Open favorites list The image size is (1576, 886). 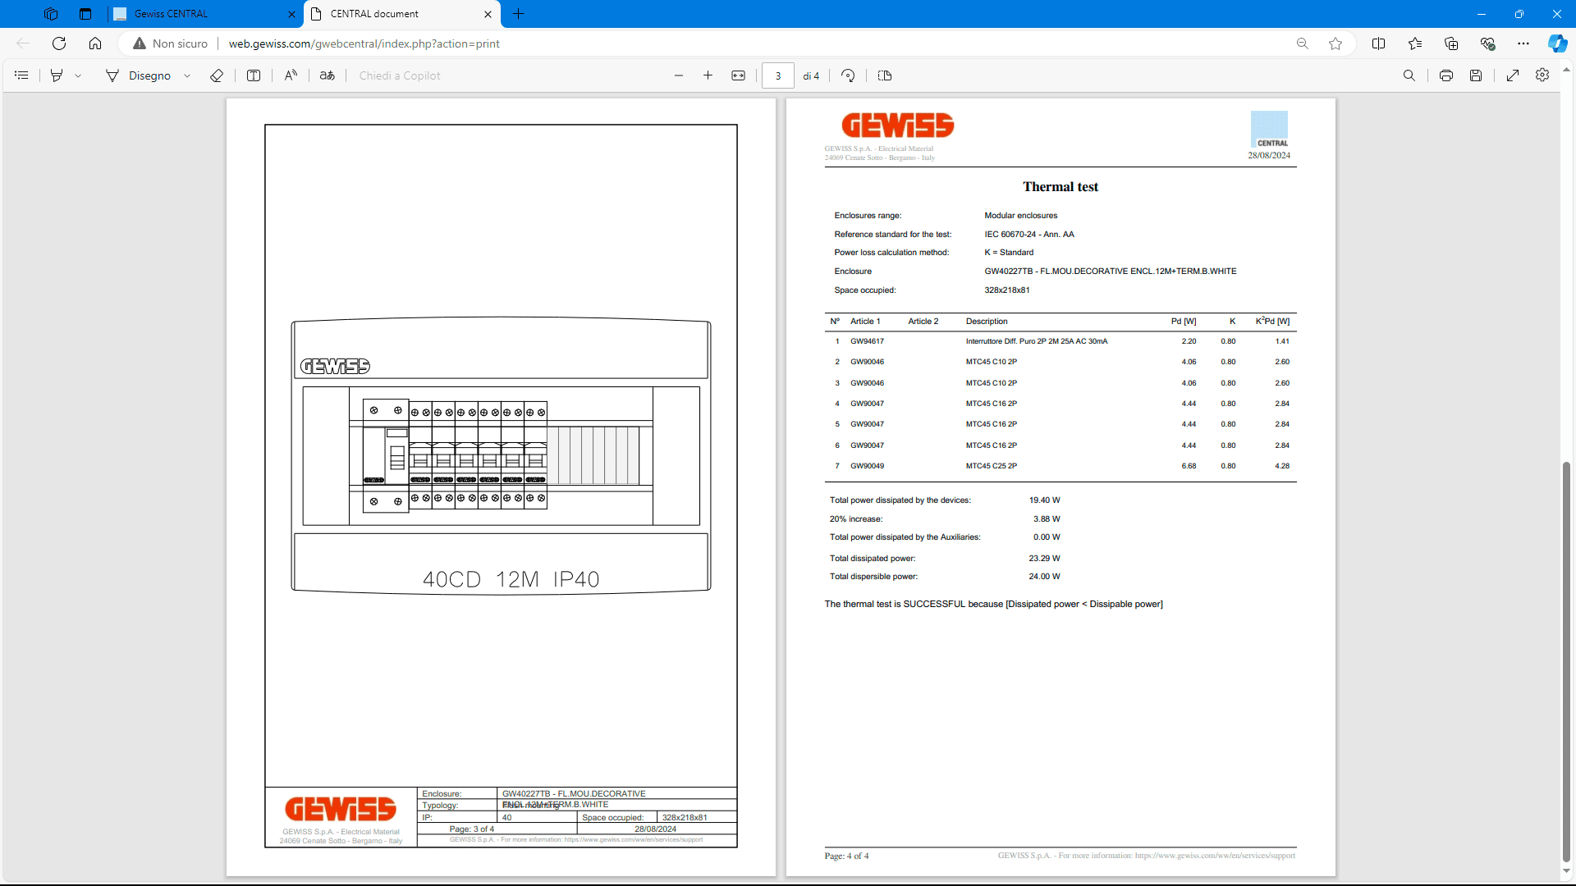point(1415,43)
